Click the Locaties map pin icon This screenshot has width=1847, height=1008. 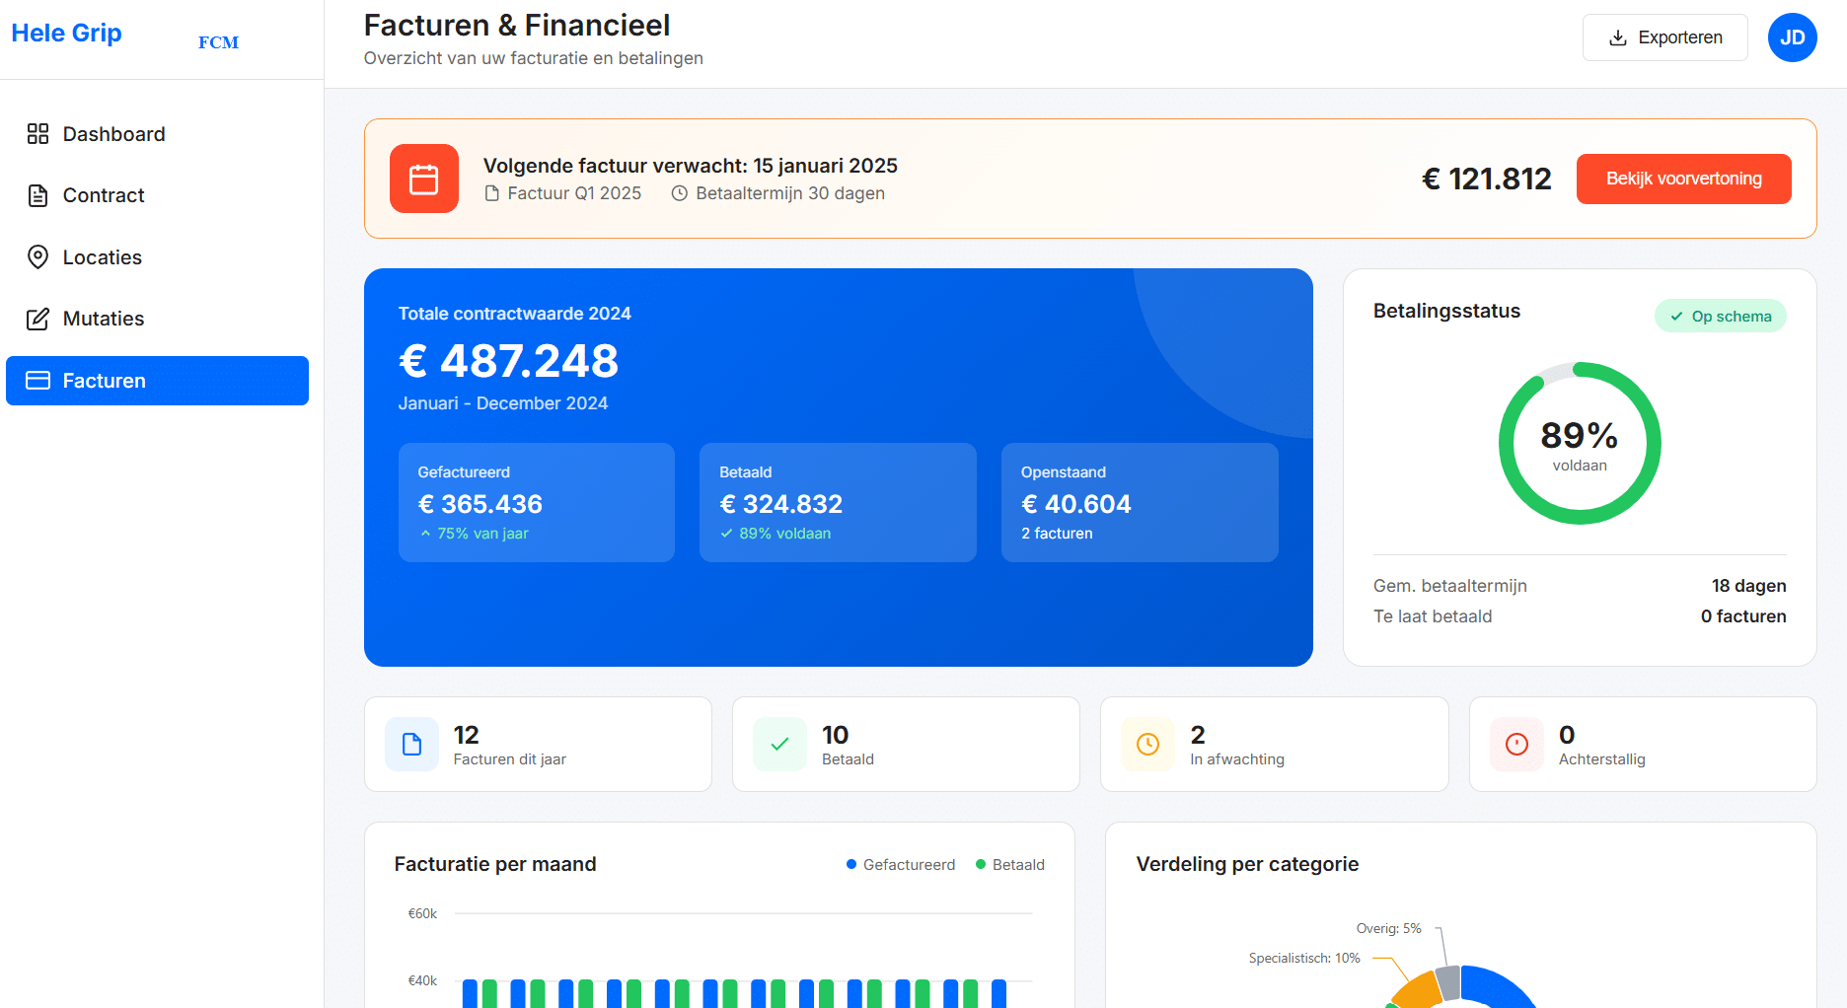point(37,257)
